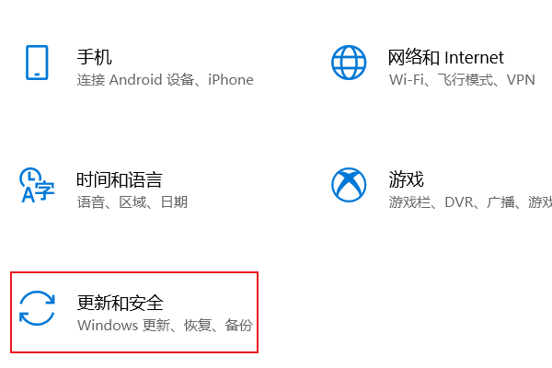Open the 时间和语言 settings heading
This screenshot has width=552, height=368.
click(120, 180)
